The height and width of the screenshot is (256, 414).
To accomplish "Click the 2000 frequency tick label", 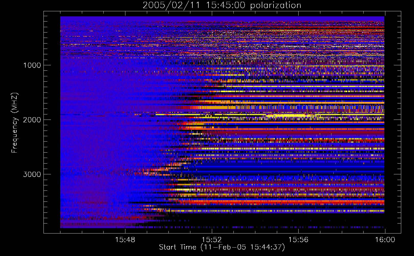I will pyautogui.click(x=32, y=120).
